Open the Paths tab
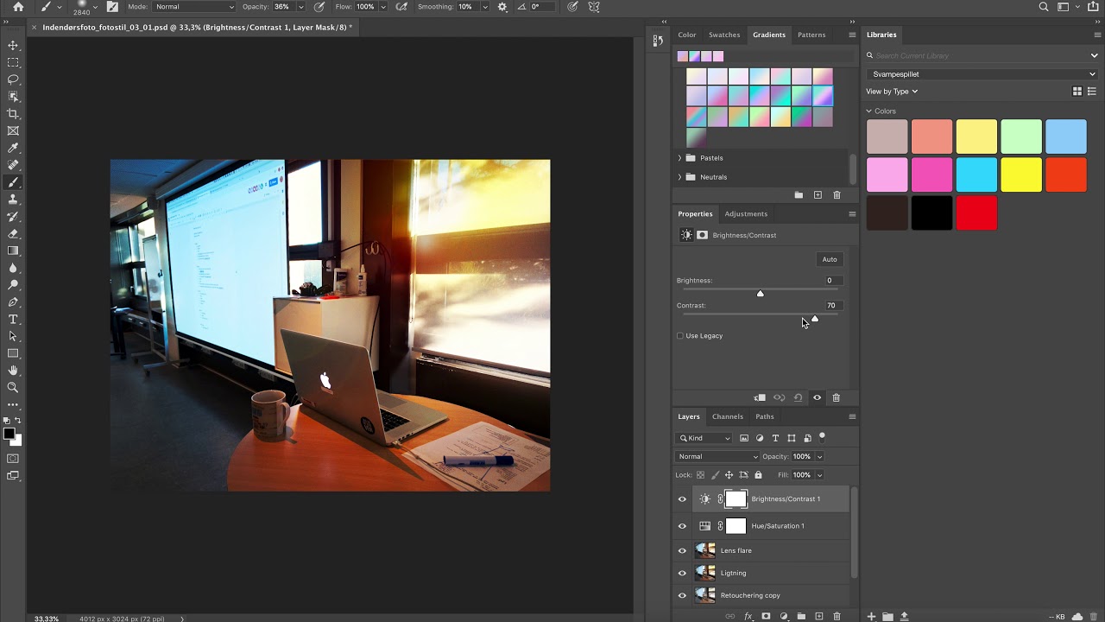 click(x=765, y=416)
